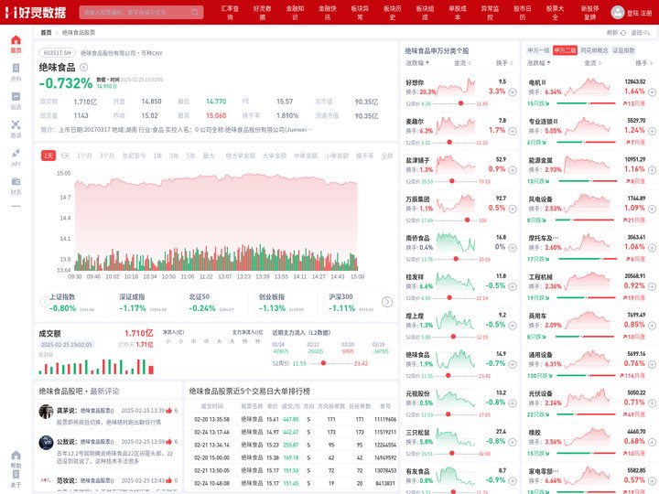
Task: Add 盐津铺子 stock with its plus icon
Action: [x=513, y=170]
